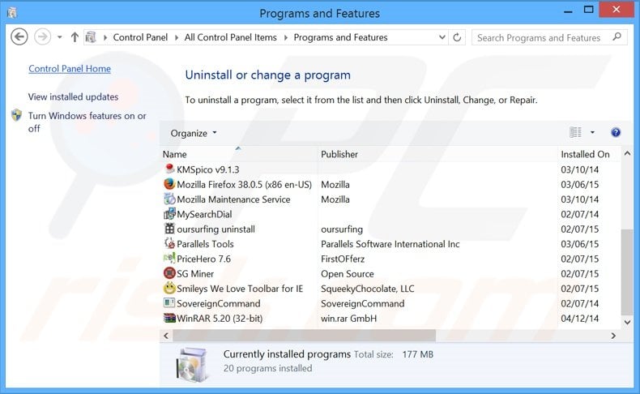Open Help with the question mark icon
Viewport: 640px width, 394px height.
(x=616, y=132)
